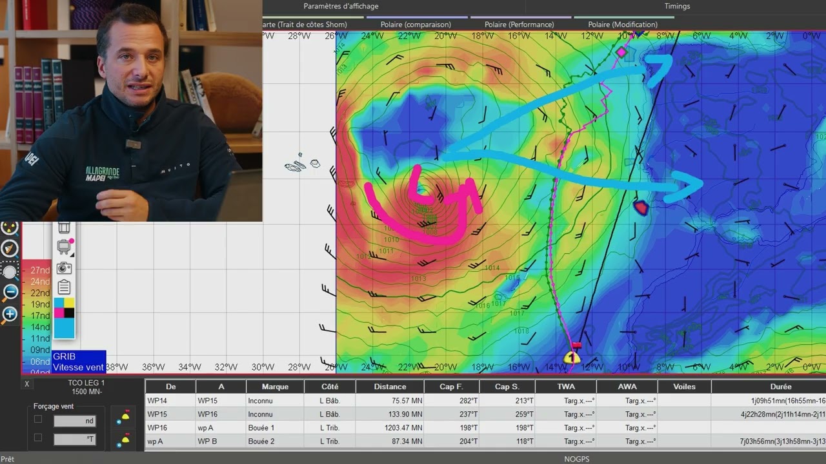Click the 'GRIB Vitesse vent' label

[79, 362]
